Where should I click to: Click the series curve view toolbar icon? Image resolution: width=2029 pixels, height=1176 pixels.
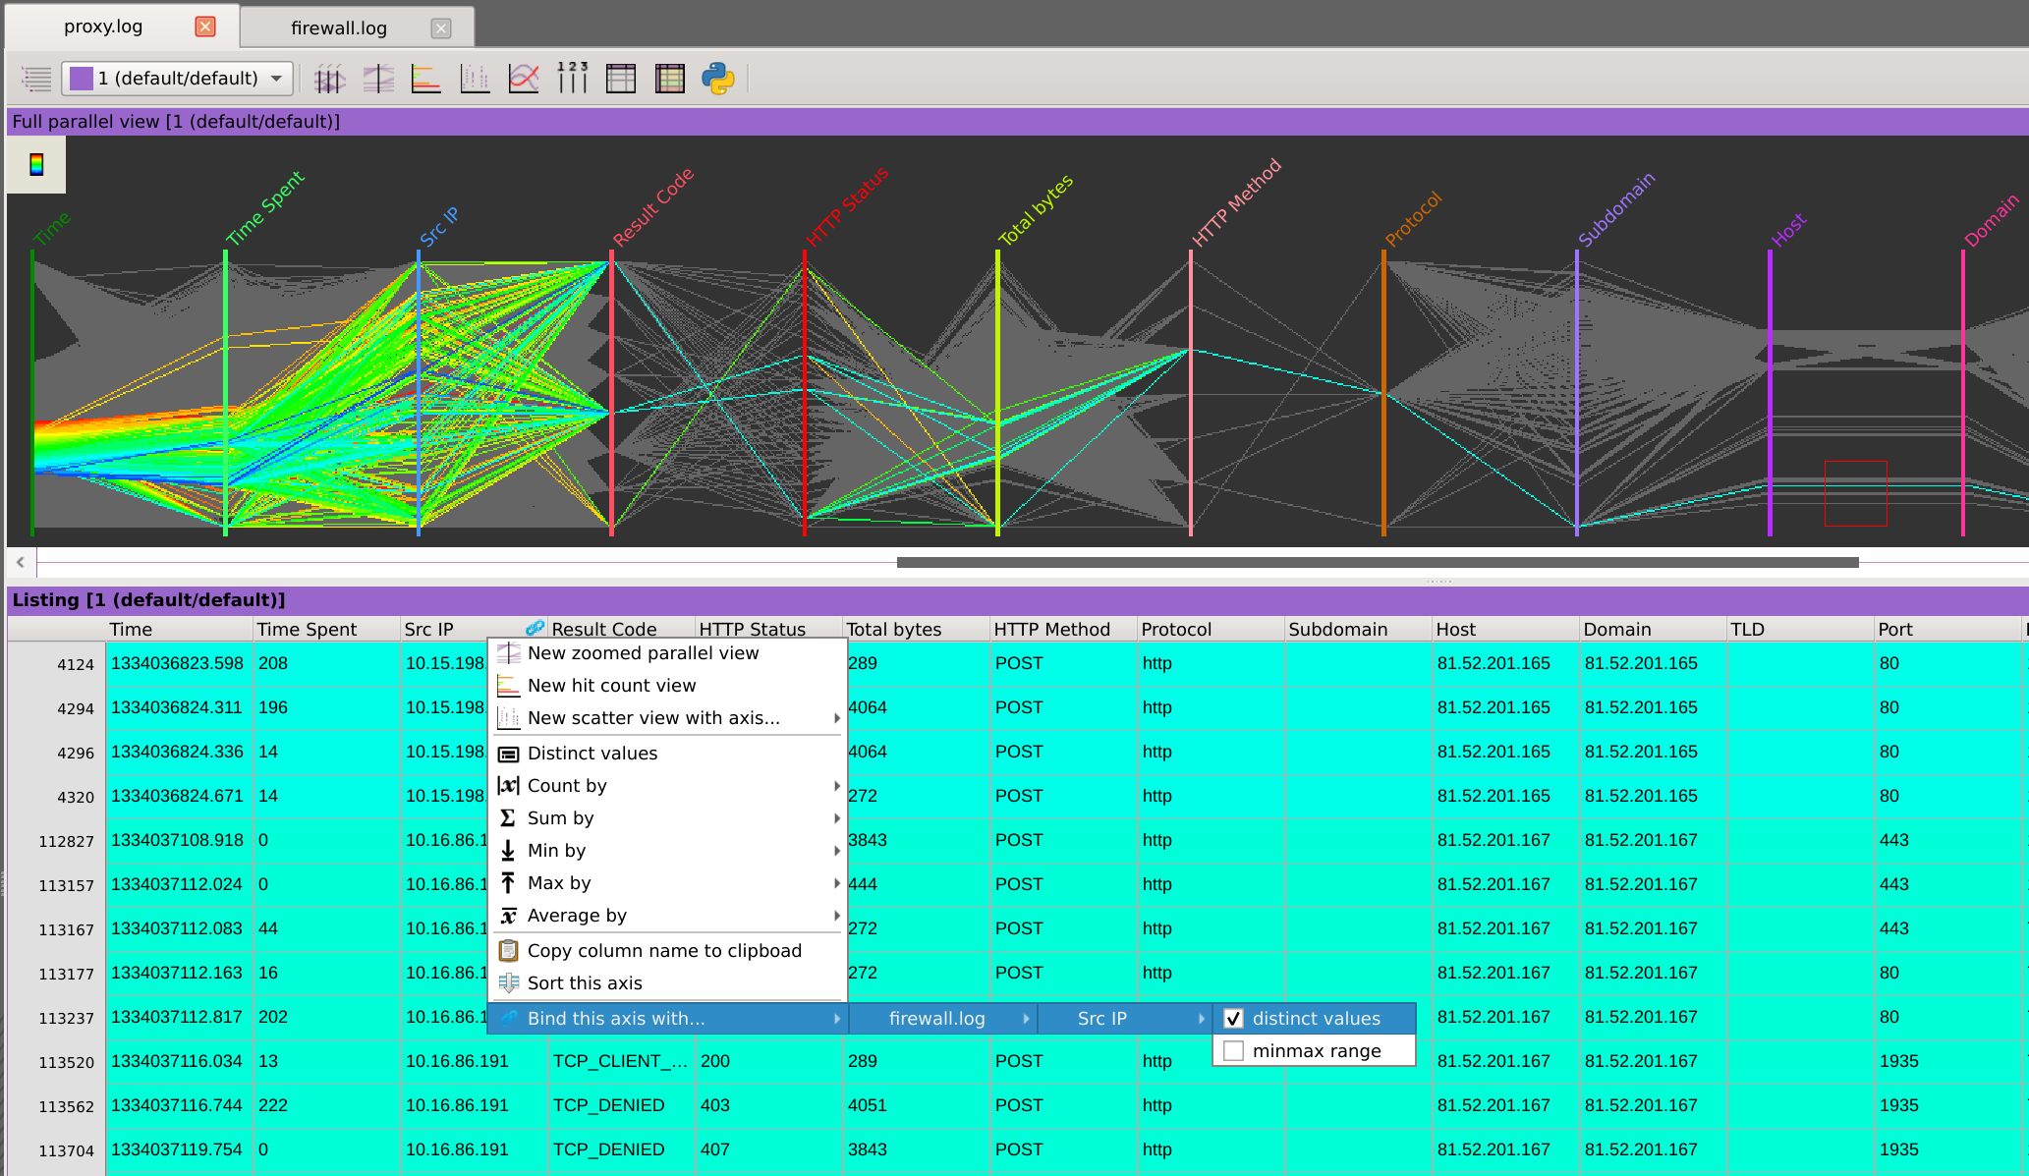(x=524, y=79)
